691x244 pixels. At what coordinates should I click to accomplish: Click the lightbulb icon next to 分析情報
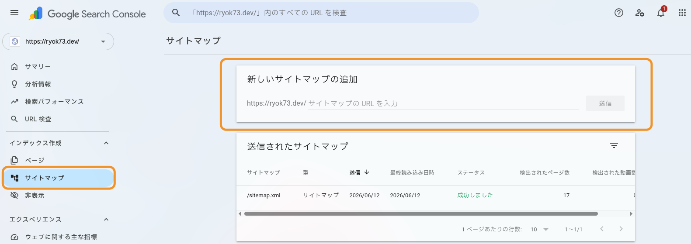[x=14, y=84]
